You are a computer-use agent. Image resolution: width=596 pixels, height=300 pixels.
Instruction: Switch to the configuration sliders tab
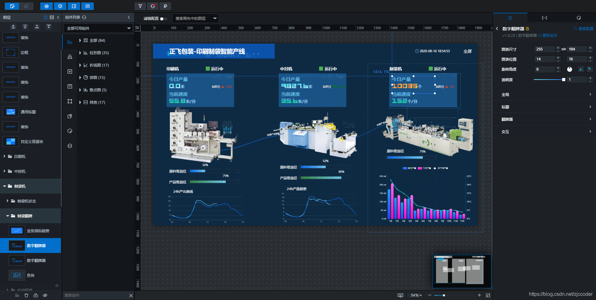point(510,18)
